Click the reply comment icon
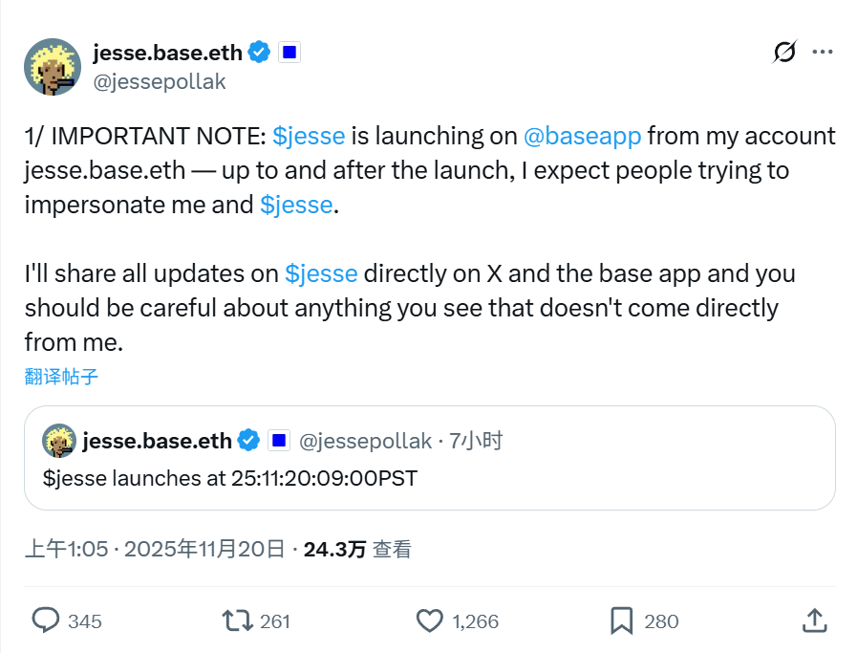This screenshot has height=653, width=857. [x=46, y=620]
